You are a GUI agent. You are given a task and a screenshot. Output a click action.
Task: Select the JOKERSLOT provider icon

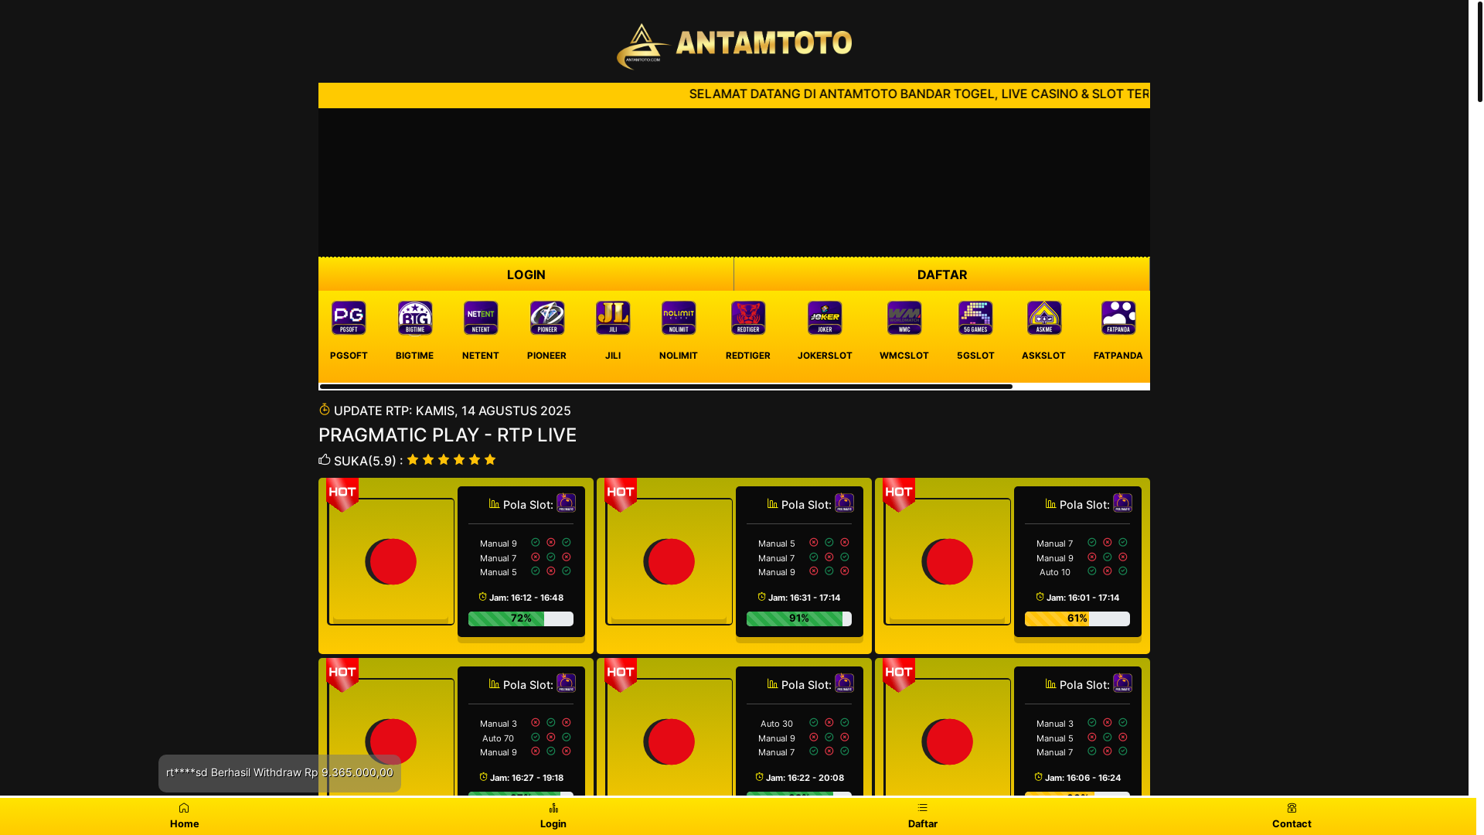click(x=825, y=318)
